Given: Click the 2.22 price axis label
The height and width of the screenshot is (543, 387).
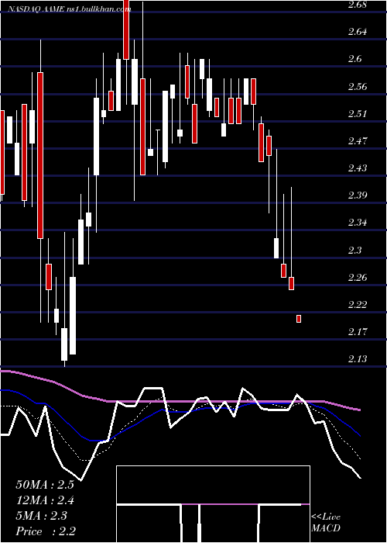Looking at the screenshot, I should coord(358,304).
